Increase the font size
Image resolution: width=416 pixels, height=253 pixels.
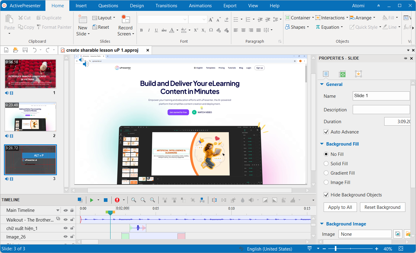(x=211, y=19)
